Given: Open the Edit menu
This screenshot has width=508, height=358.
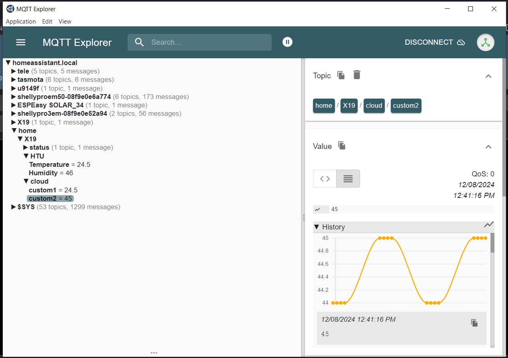Looking at the screenshot, I should coord(47,22).
